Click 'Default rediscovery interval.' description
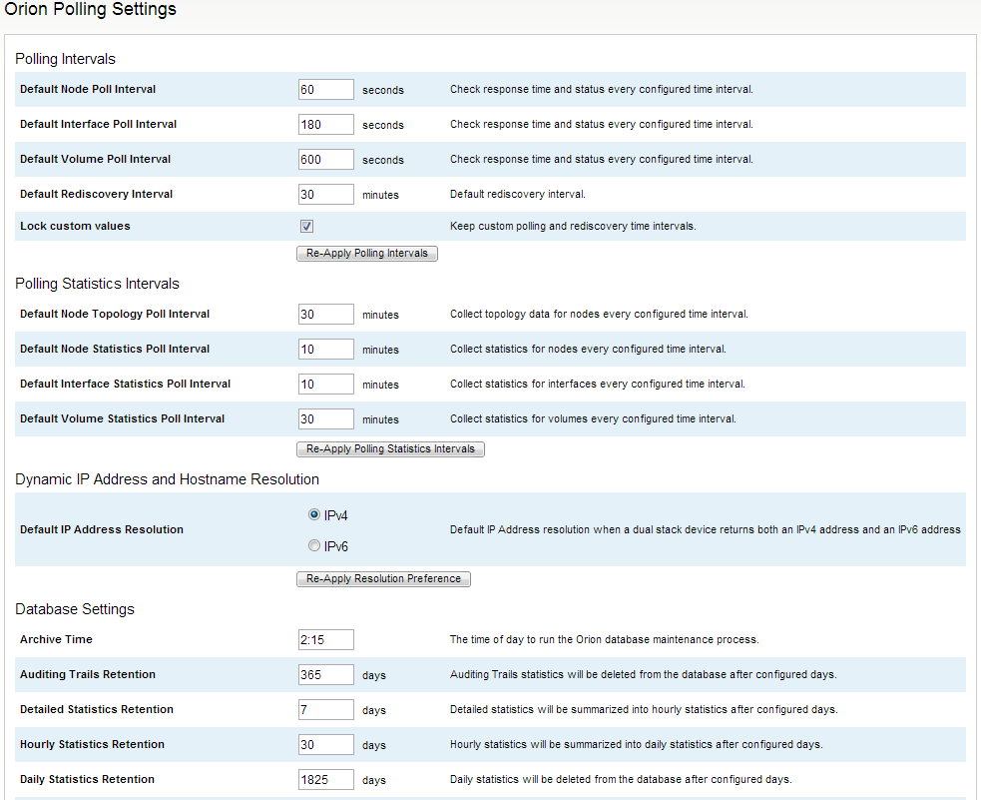 pyautogui.click(x=517, y=194)
